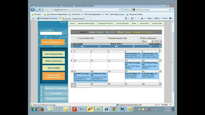Click the Membership Inquiry Request button

click(54, 76)
